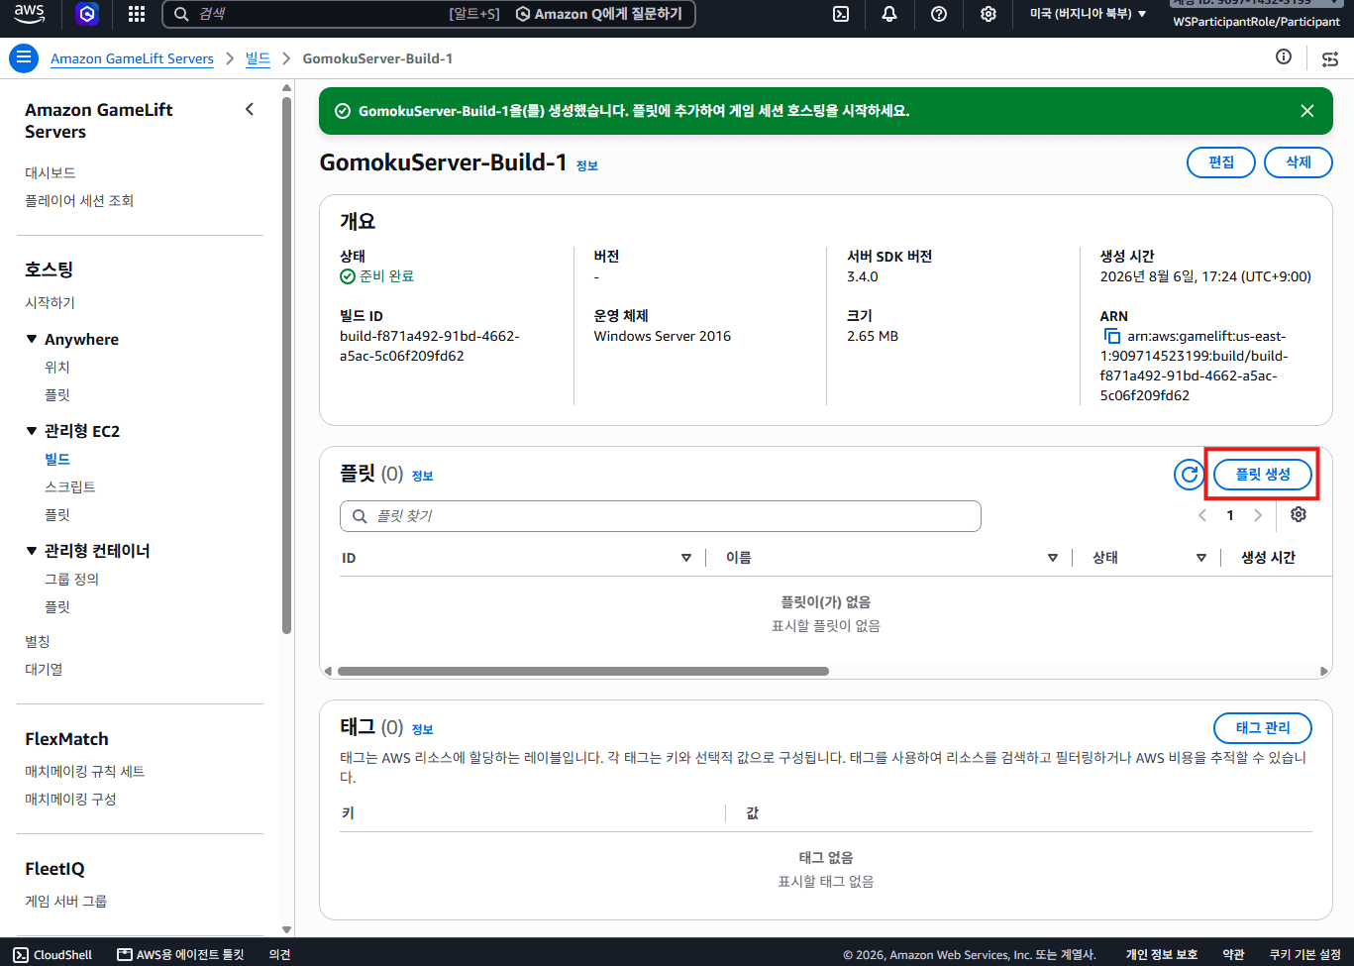
Task: Open the AWS agent toolkit in footer
Action: [x=180, y=954]
